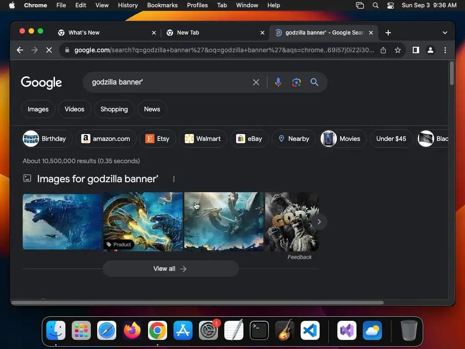The width and height of the screenshot is (465, 349).
Task: Open Safari from the Dock
Action: point(106,330)
